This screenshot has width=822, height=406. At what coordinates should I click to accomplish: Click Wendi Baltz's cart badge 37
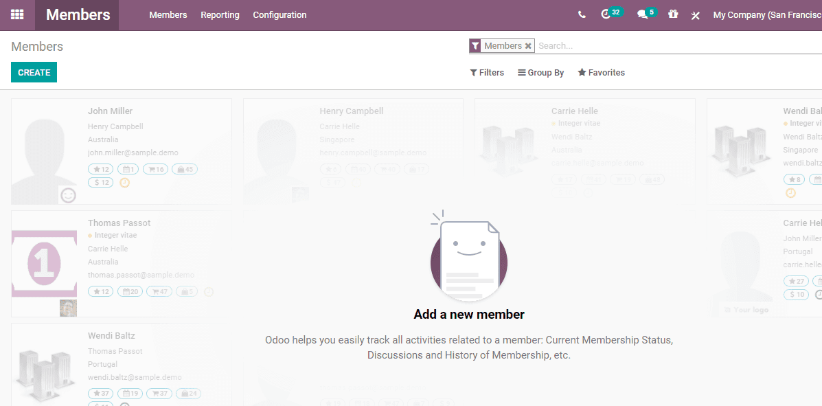click(159, 394)
